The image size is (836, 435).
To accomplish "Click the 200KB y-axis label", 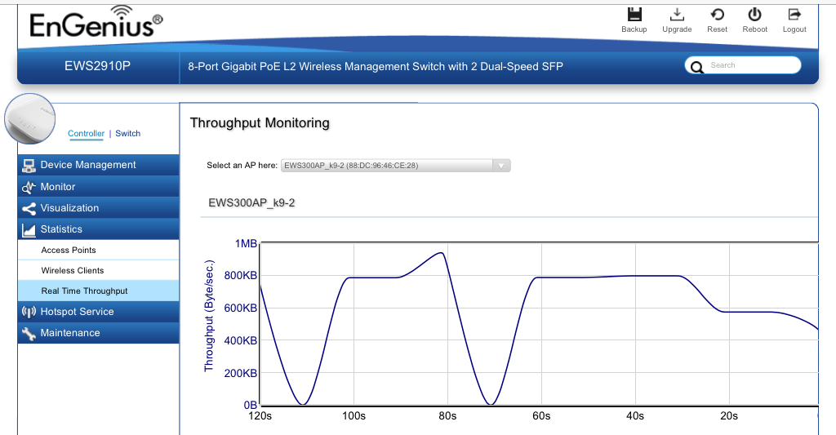I will coord(241,373).
